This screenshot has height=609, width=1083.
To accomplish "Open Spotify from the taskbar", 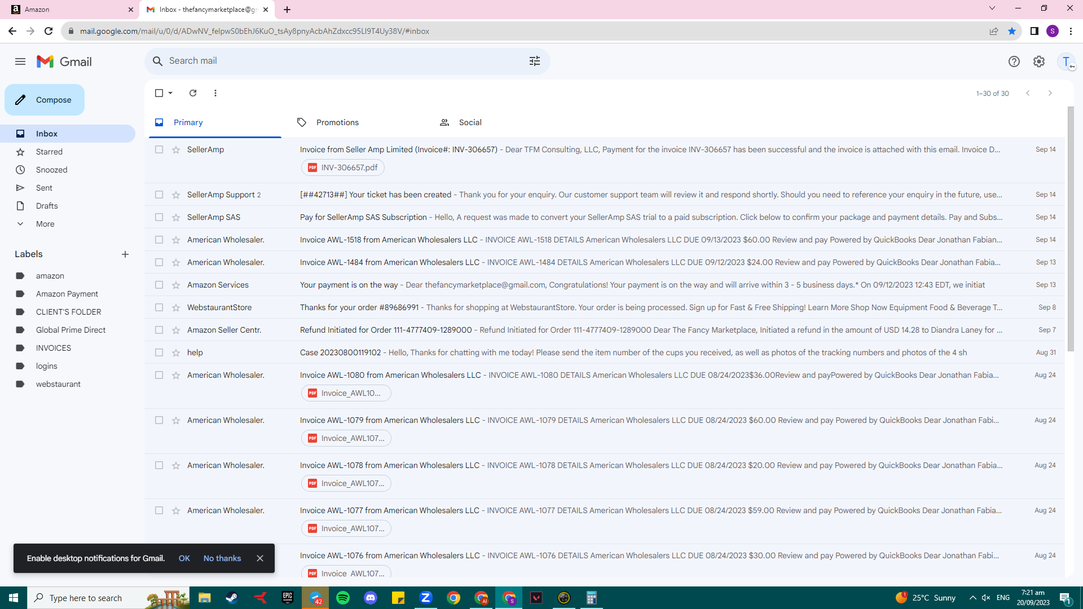I will [343, 598].
